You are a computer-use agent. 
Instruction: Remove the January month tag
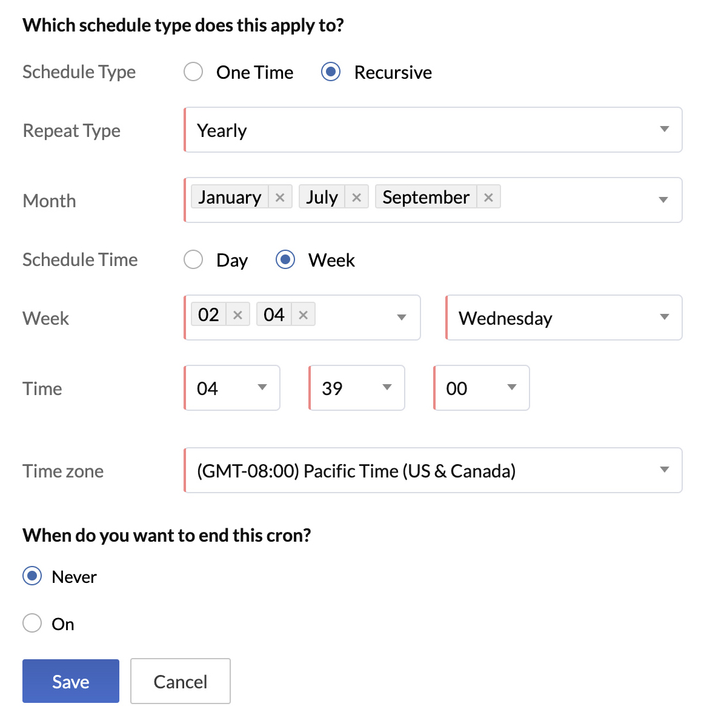(280, 198)
